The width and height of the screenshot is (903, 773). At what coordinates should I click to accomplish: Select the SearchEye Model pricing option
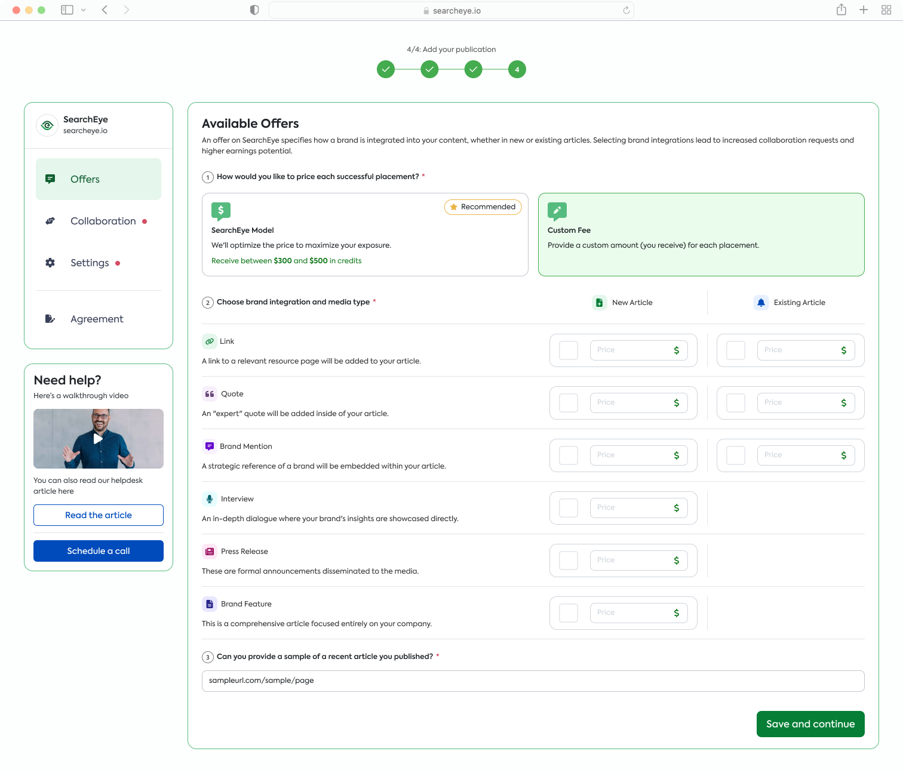364,235
